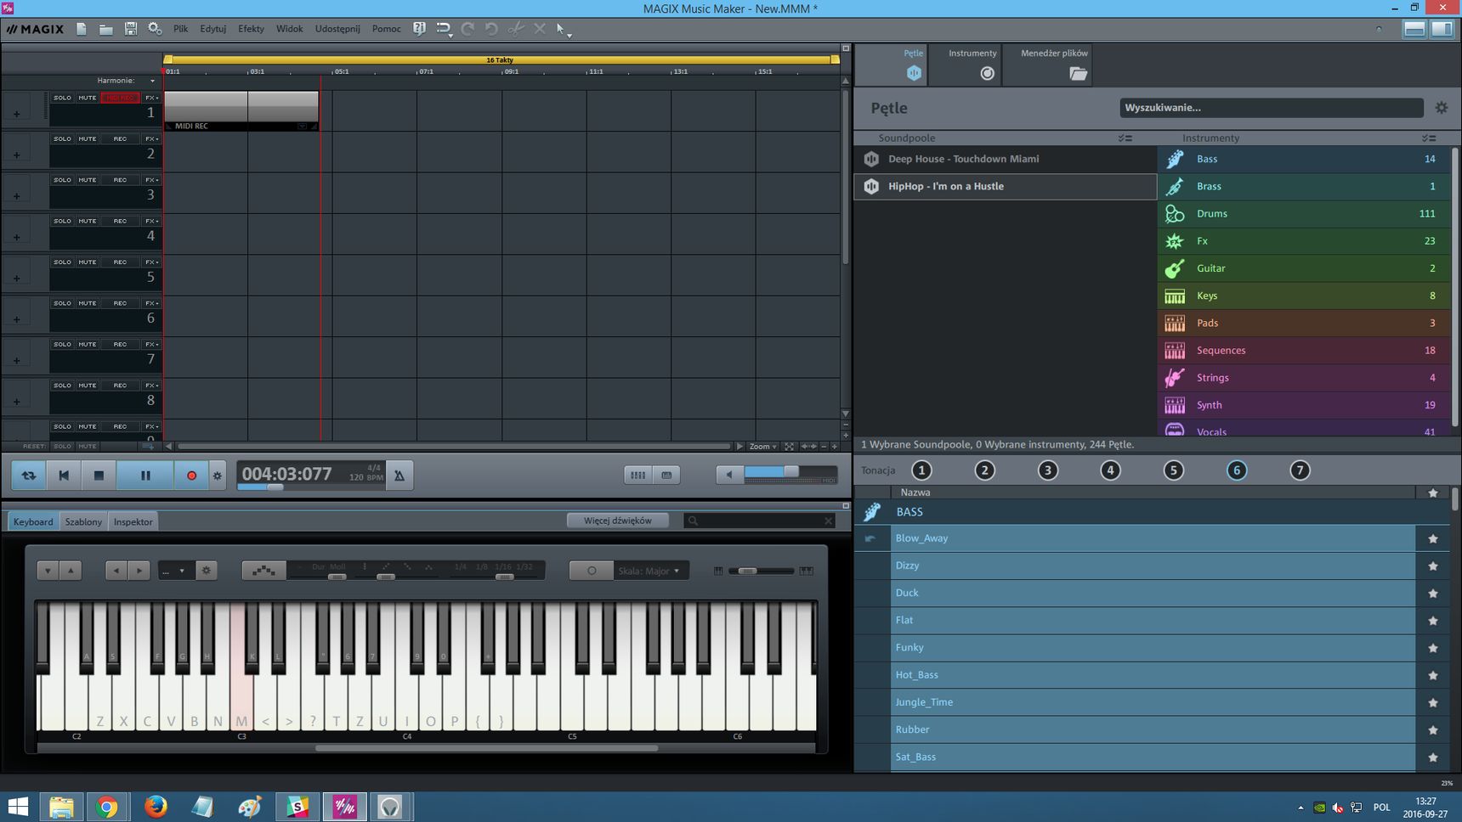Adjust the master volume slider
This screenshot has width=1462, height=822.
click(790, 471)
